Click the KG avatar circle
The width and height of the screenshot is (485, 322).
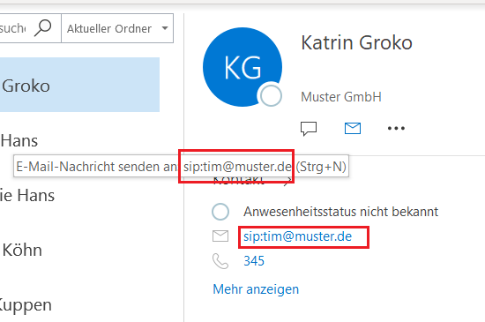(242, 67)
